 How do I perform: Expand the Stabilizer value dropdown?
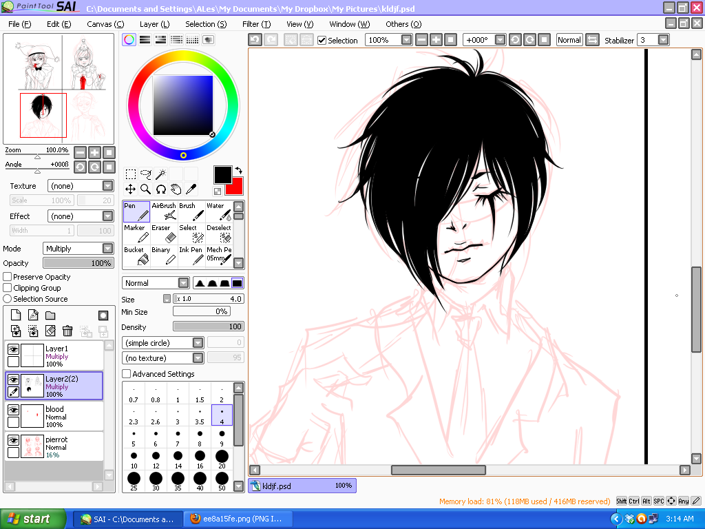coord(663,40)
